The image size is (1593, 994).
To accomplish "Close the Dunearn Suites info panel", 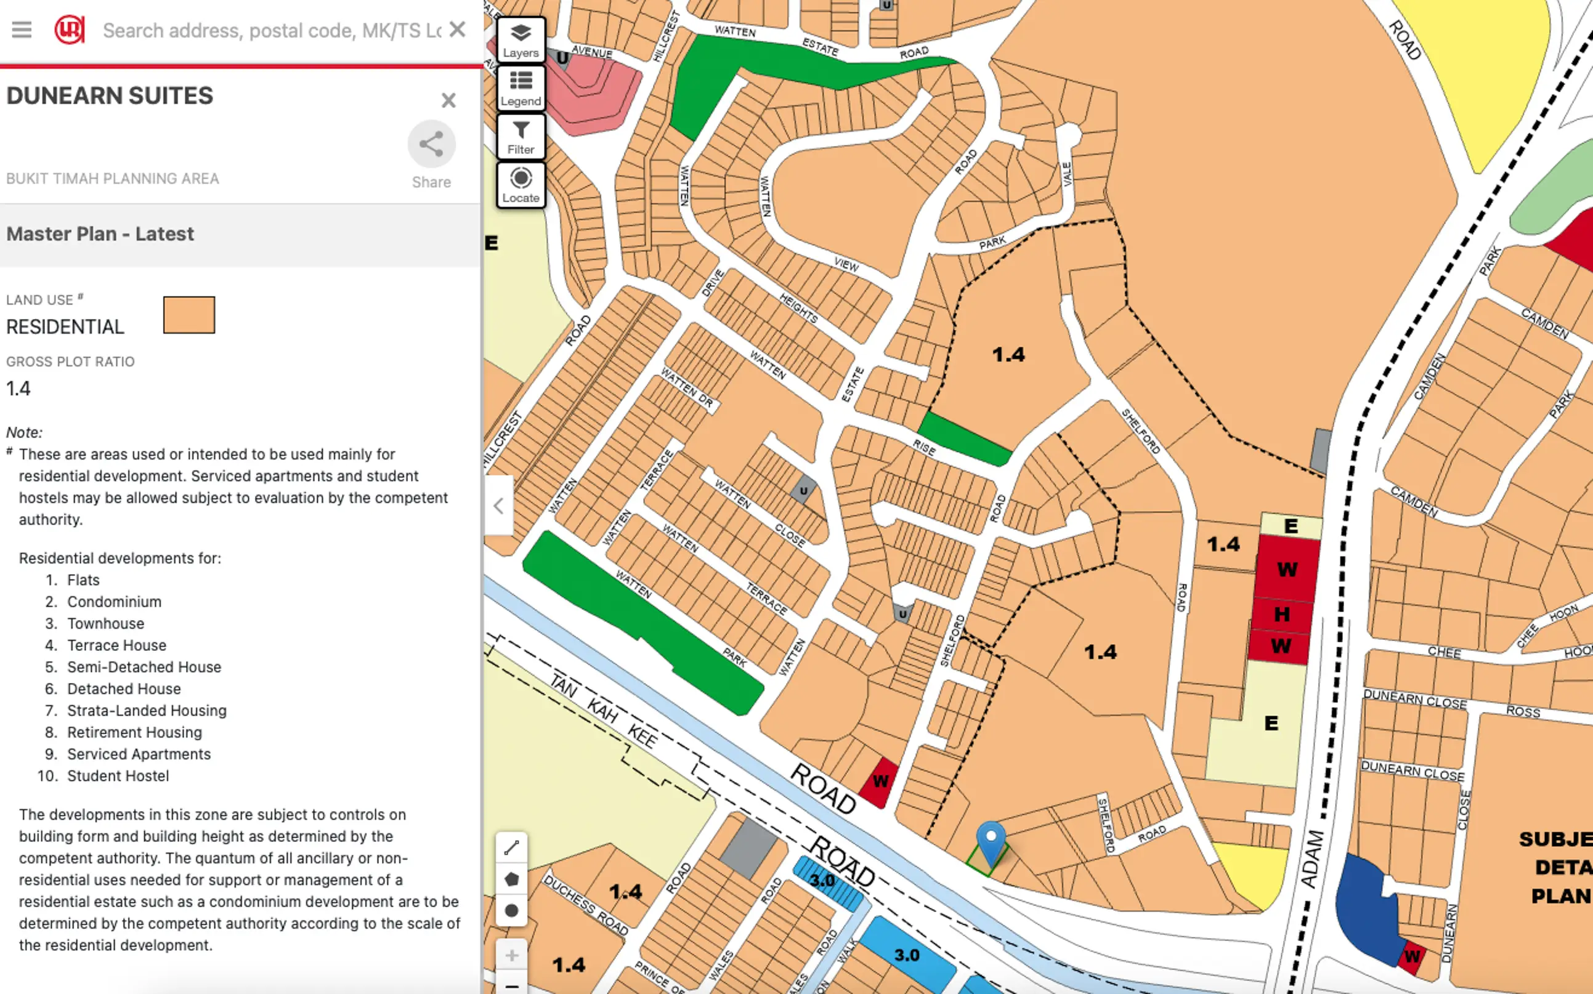I will click(x=448, y=100).
